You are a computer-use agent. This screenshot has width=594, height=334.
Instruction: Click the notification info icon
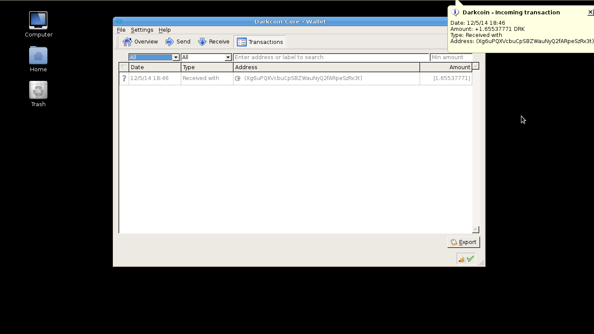pyautogui.click(x=455, y=12)
